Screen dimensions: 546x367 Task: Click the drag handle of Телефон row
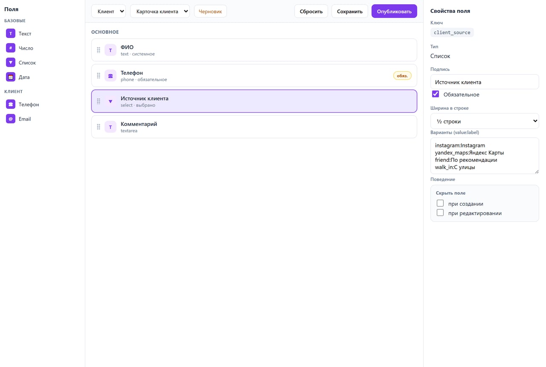coord(99,76)
